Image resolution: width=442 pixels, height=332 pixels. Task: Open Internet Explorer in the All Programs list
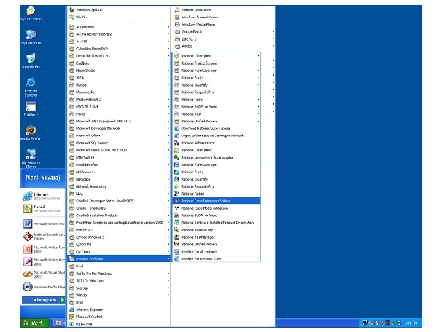coord(118,310)
